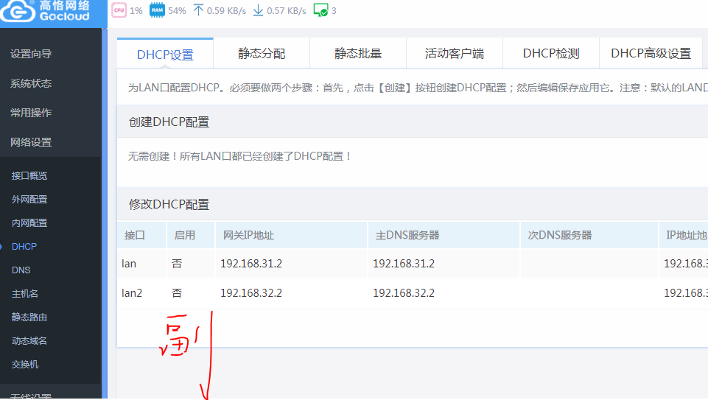Open 系统状态 in the sidebar
Viewport: 708px width, 400px height.
pyautogui.click(x=31, y=83)
